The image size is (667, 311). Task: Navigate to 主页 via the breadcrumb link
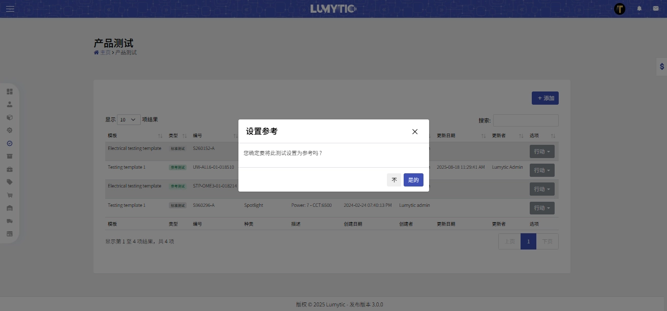point(105,52)
